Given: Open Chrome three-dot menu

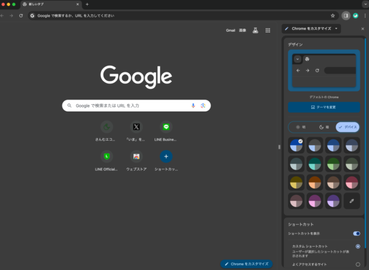Looking at the screenshot, I should tap(365, 16).
